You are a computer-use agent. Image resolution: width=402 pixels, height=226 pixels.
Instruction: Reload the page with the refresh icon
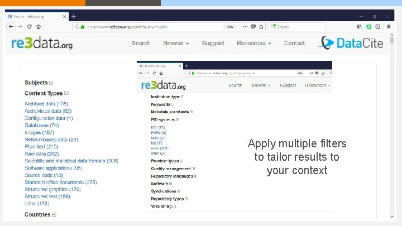[x=29, y=27]
